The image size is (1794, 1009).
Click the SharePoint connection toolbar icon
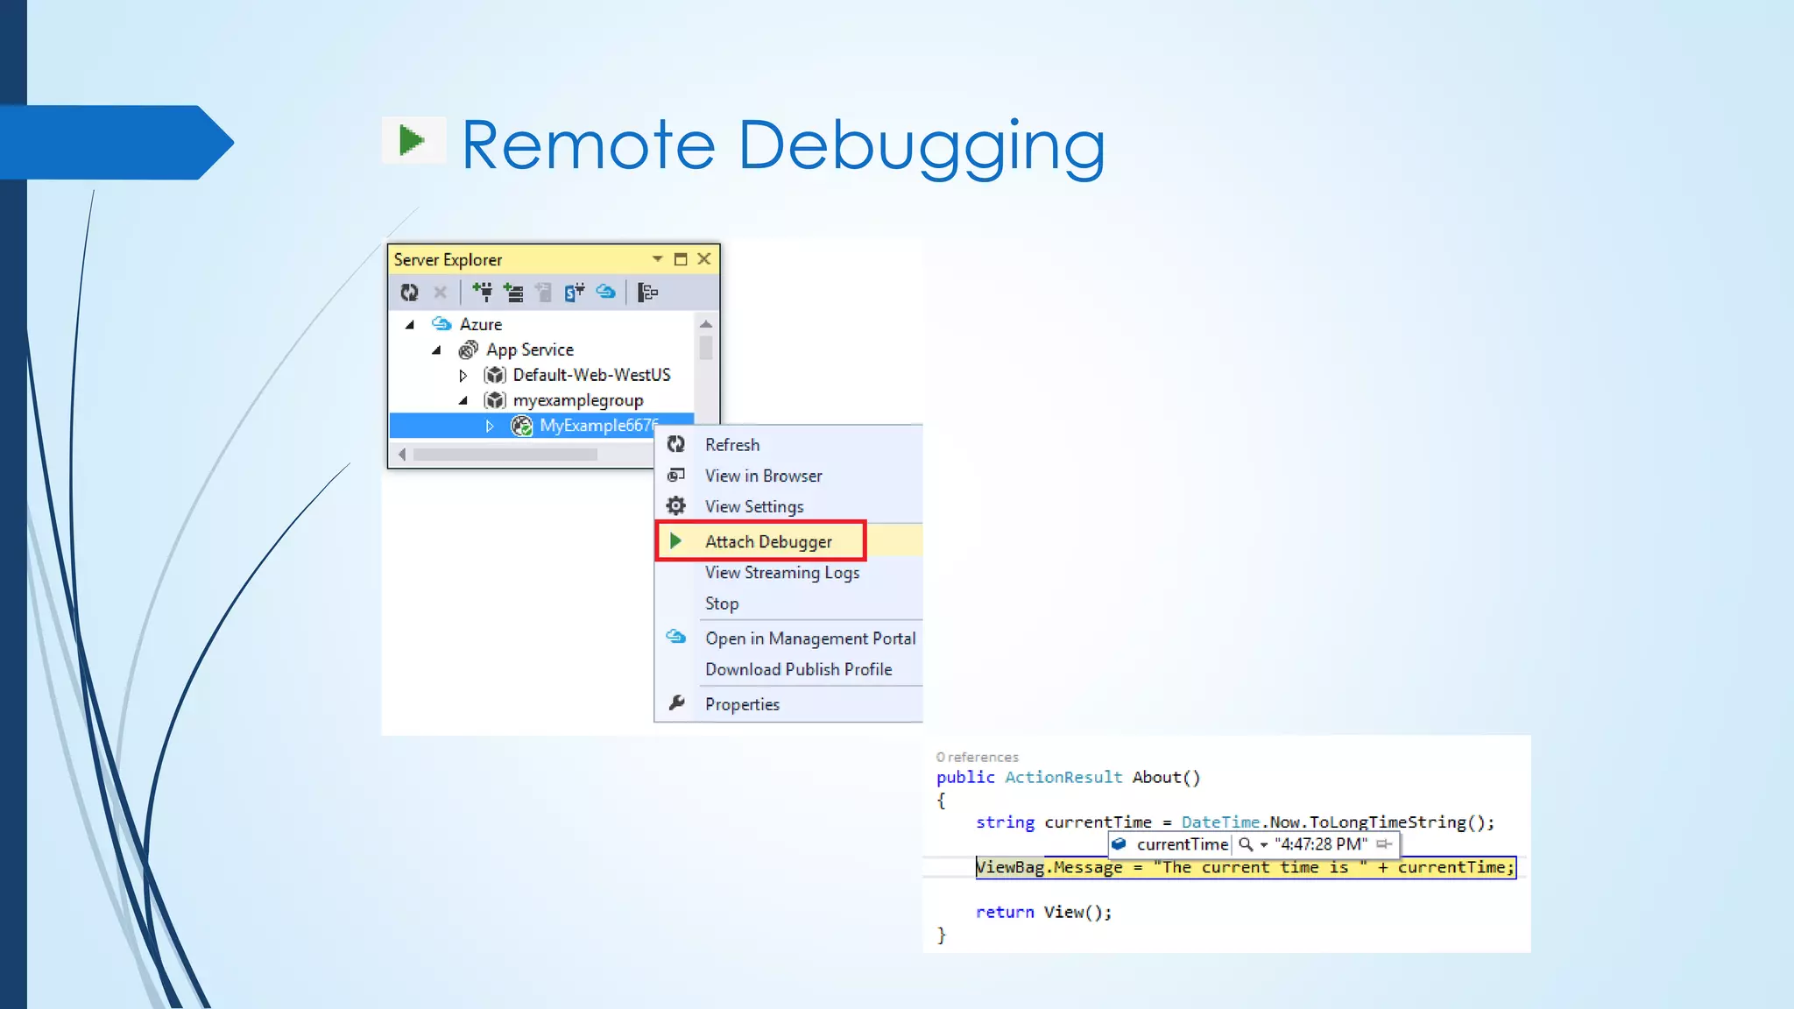click(575, 293)
